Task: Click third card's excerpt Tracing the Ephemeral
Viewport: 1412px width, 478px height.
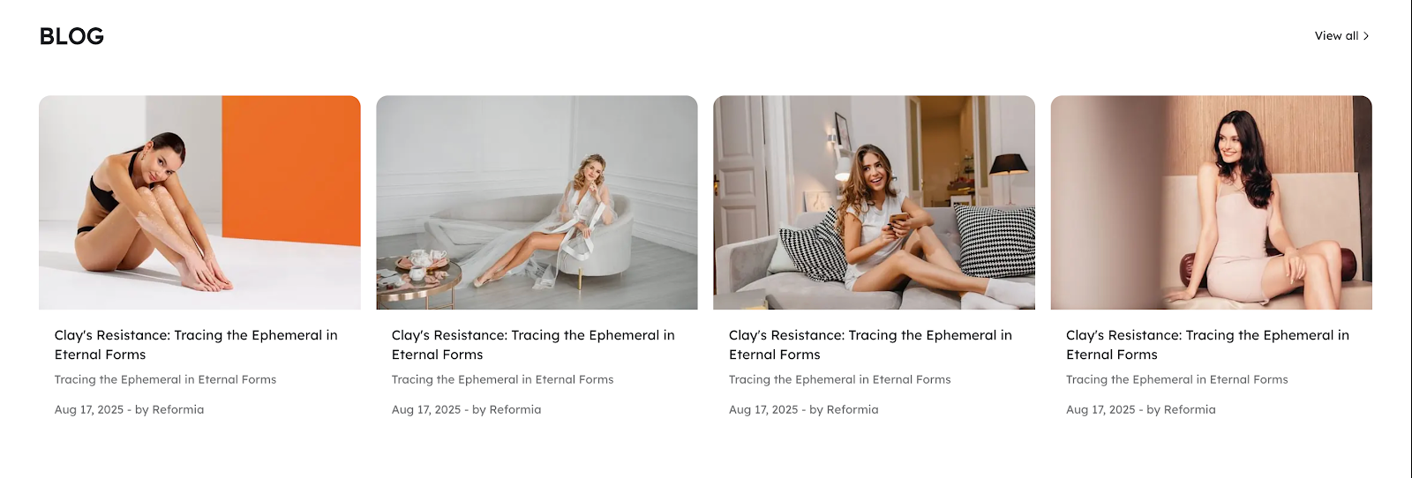Action: (x=839, y=379)
